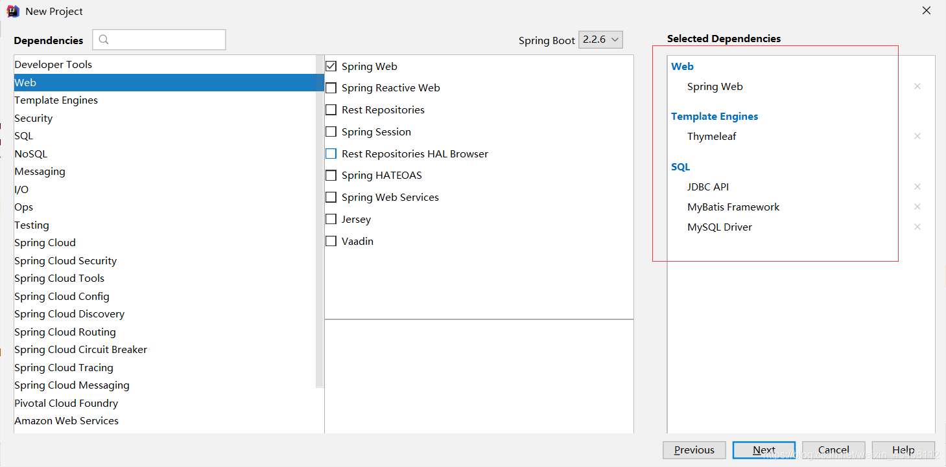Click MyBatis Framework in Selected Dependencies

point(733,207)
